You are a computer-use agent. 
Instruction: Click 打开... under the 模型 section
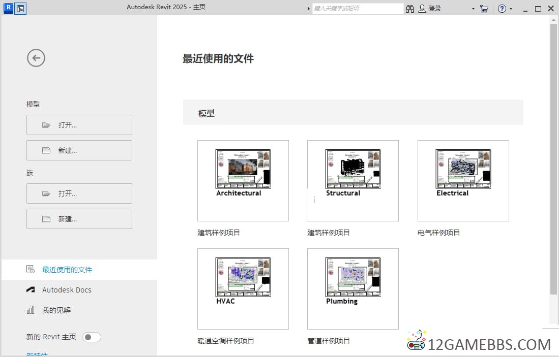click(79, 125)
